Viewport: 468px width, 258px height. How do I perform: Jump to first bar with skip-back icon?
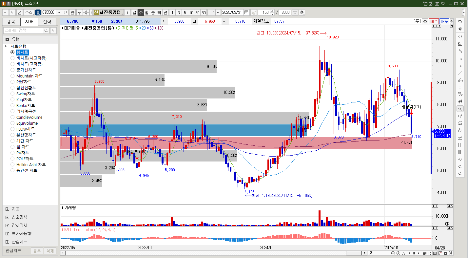(409, 253)
